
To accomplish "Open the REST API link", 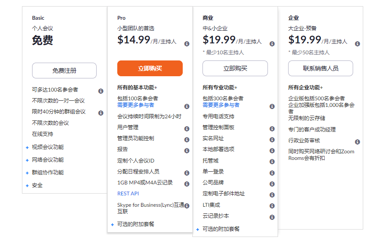I will coord(128,194).
